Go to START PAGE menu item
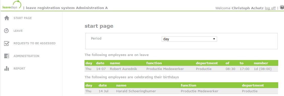This screenshot has width=284, height=96. tap(23, 18)
